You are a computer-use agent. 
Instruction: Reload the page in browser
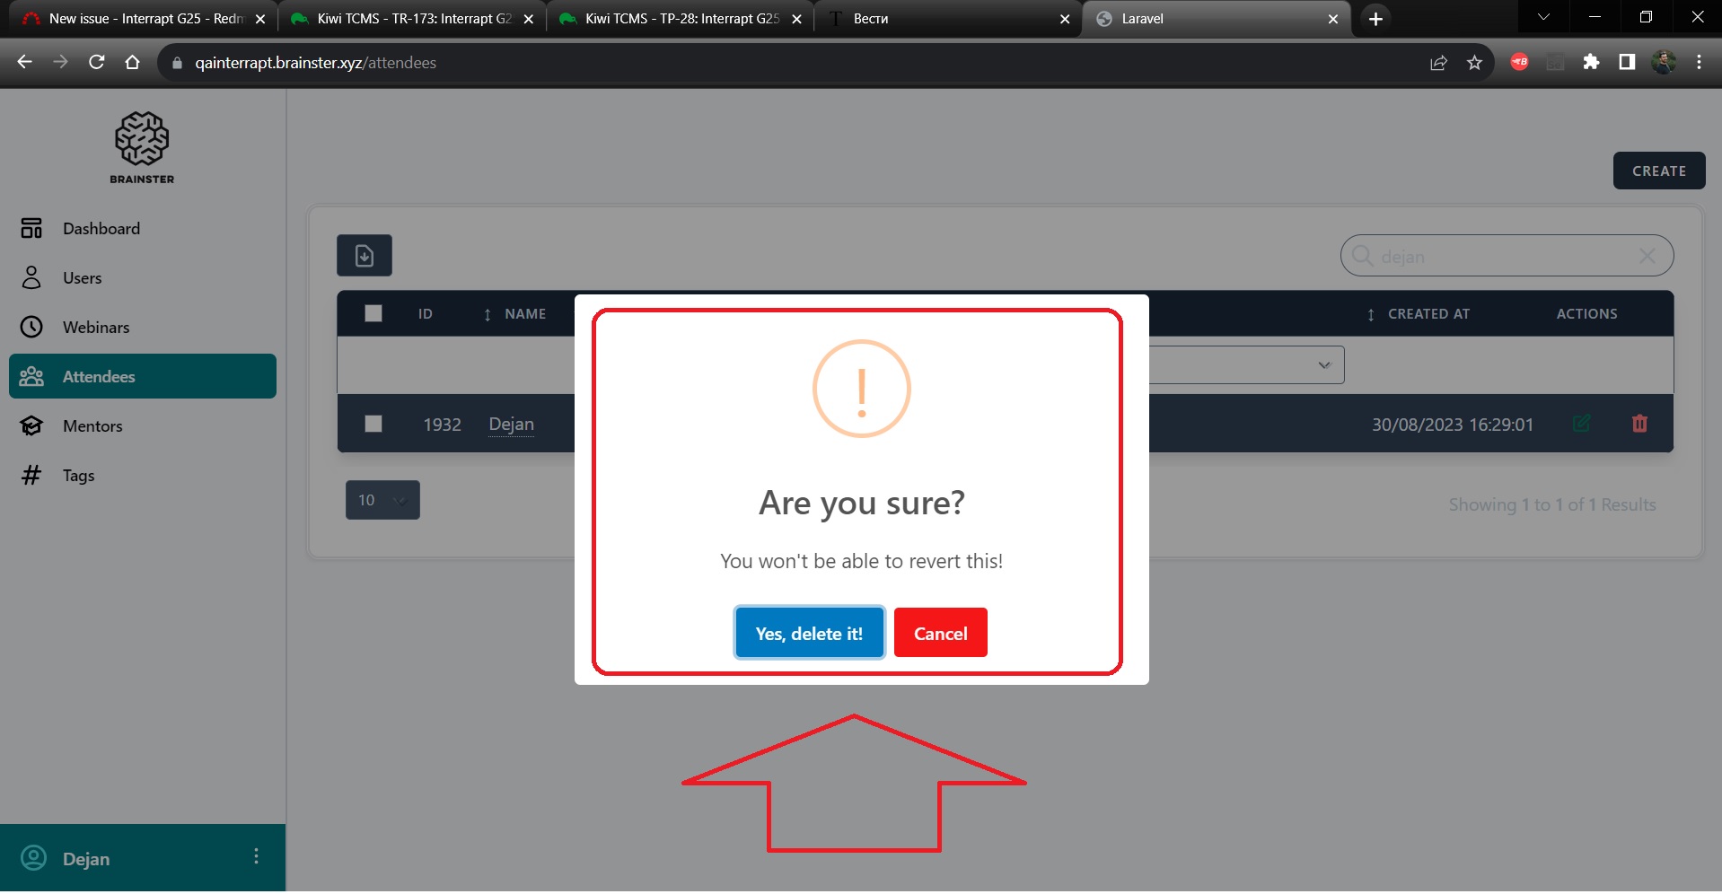(97, 63)
